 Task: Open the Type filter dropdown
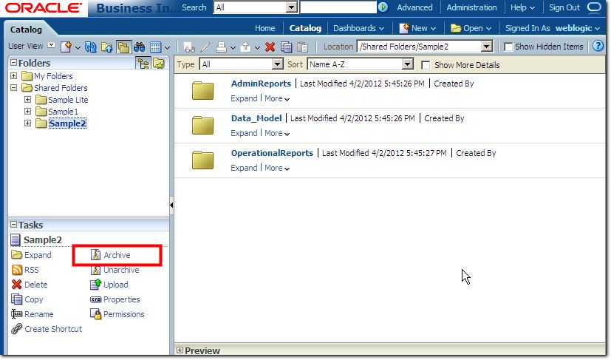tap(277, 65)
